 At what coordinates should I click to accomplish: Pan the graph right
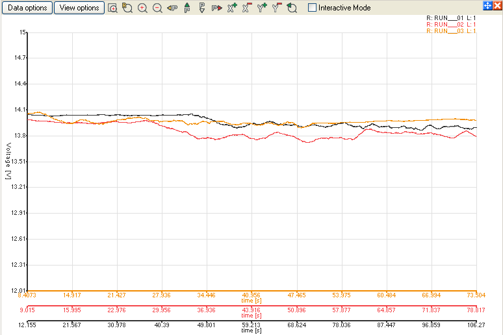(216, 8)
